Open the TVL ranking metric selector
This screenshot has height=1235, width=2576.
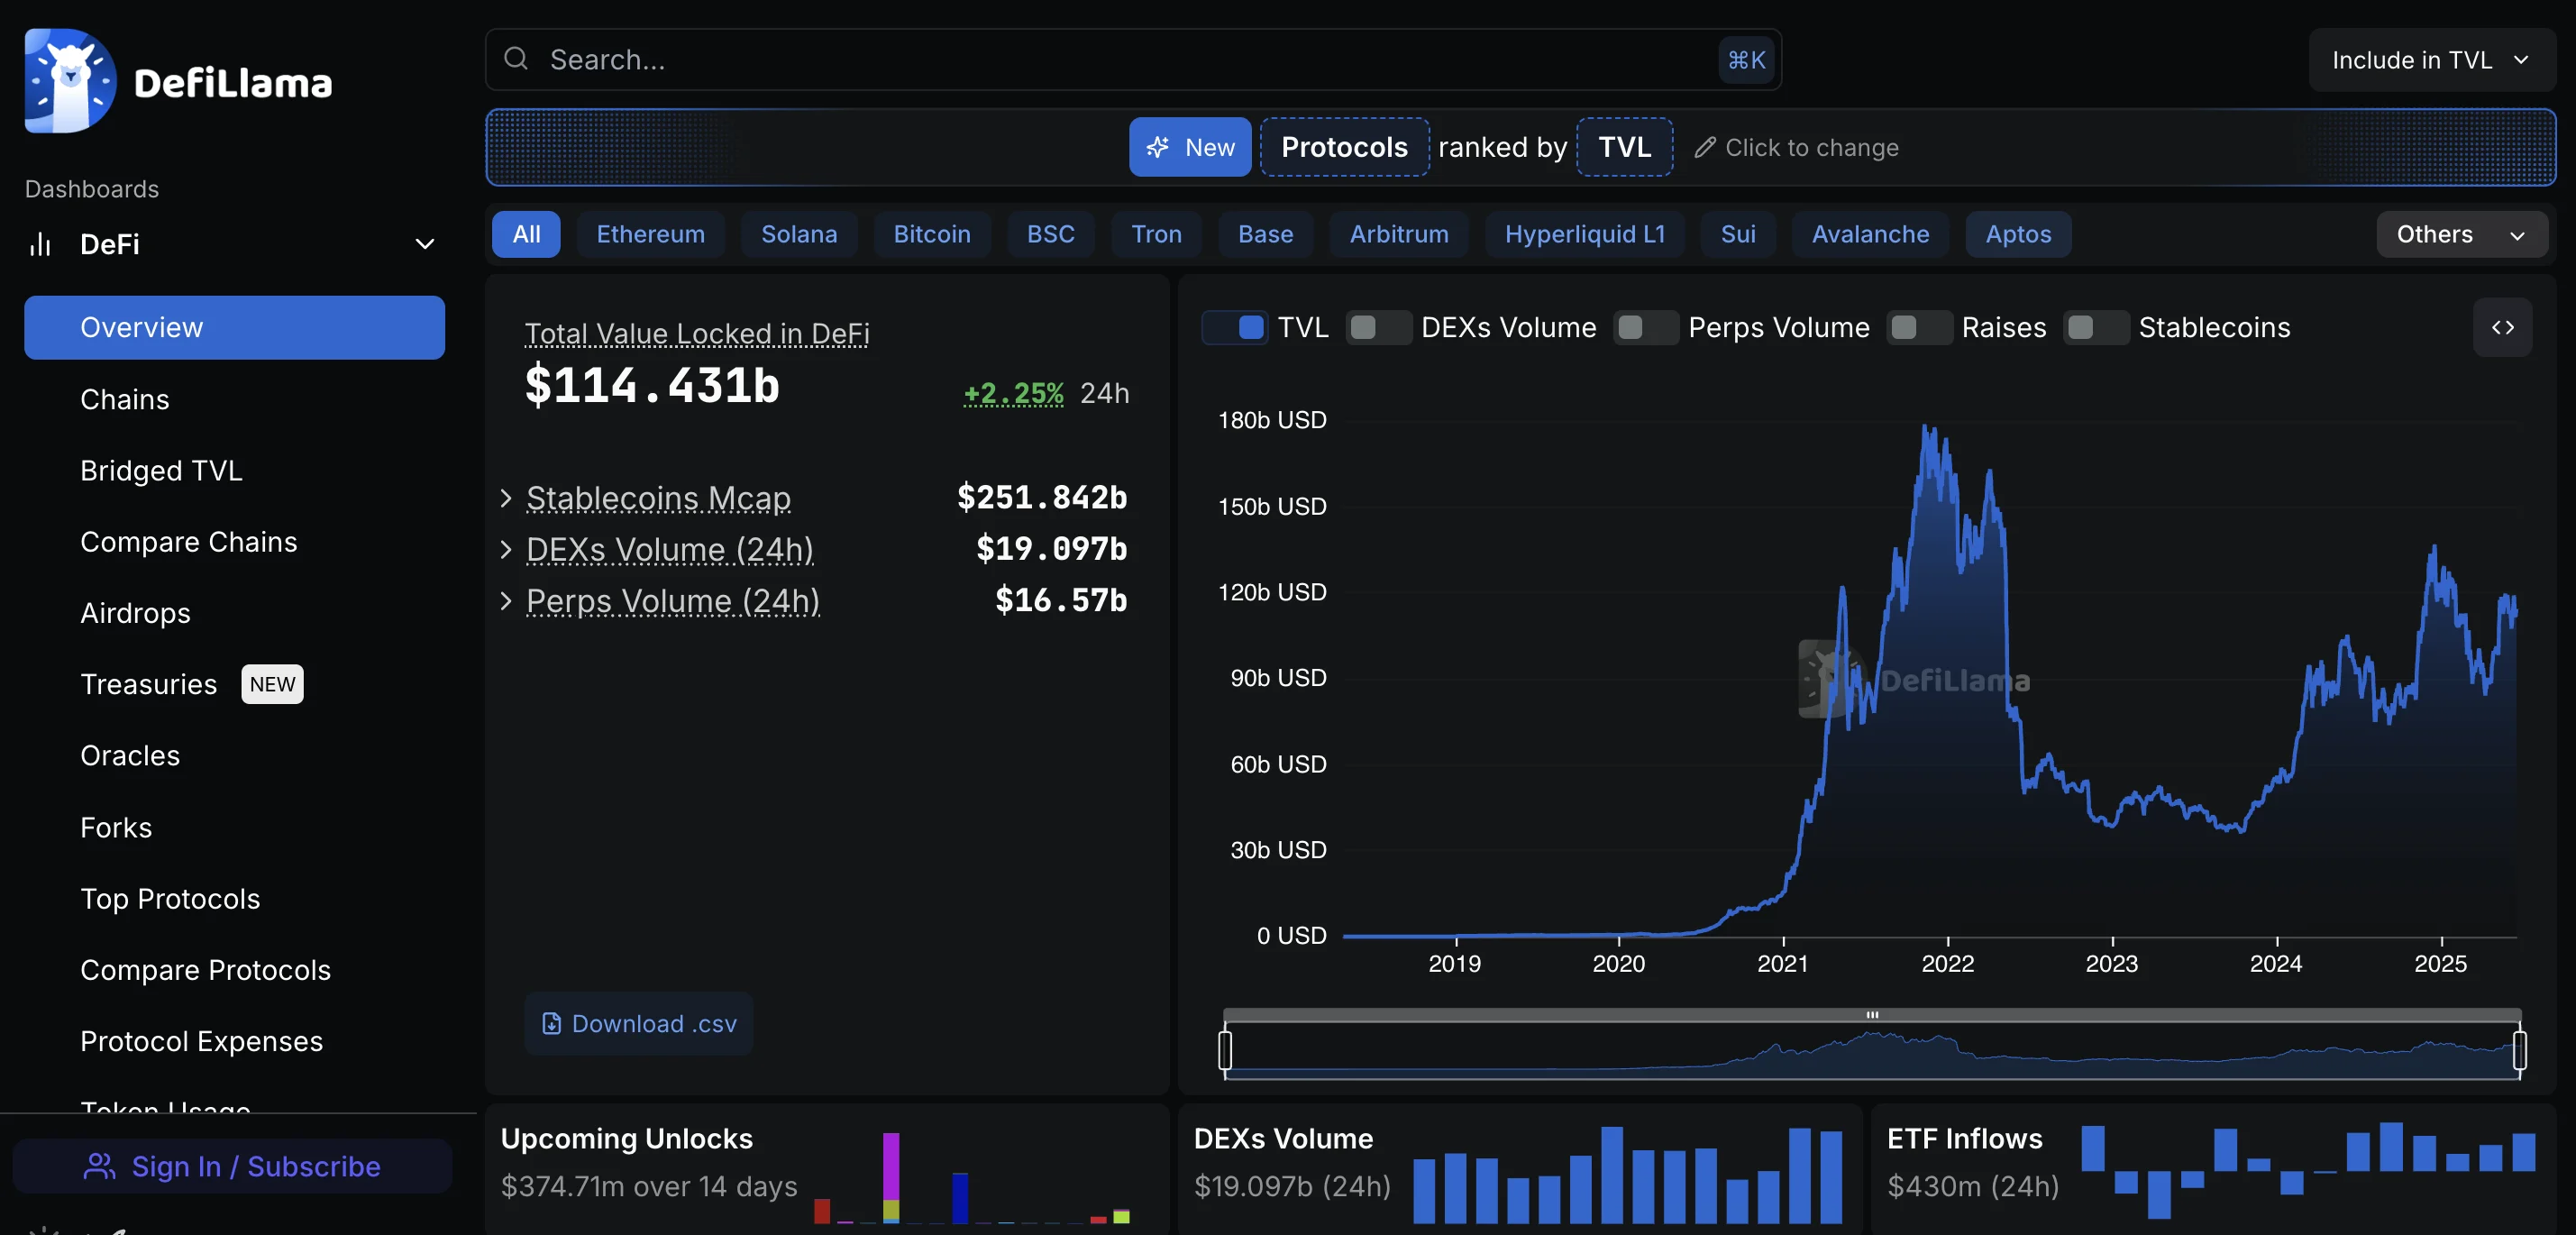1624,147
